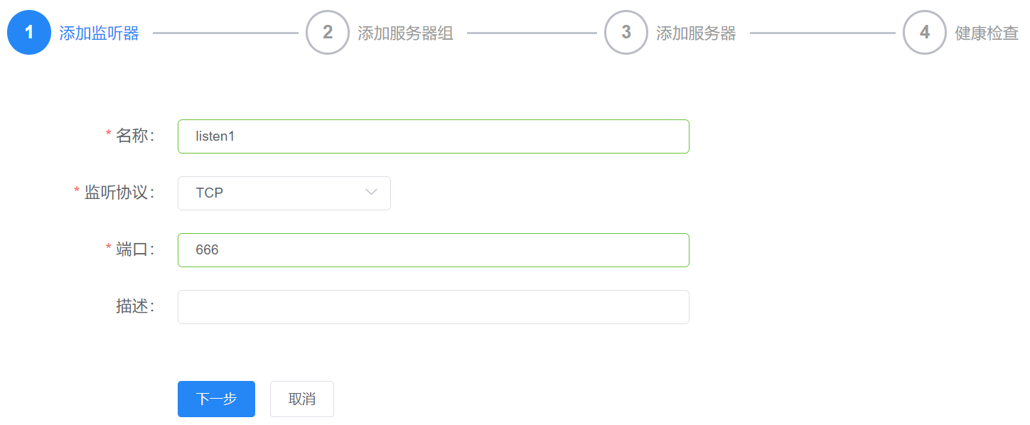This screenshot has height=425, width=1030.
Task: Click the connector line after 添加监听器
Action: click(x=225, y=33)
